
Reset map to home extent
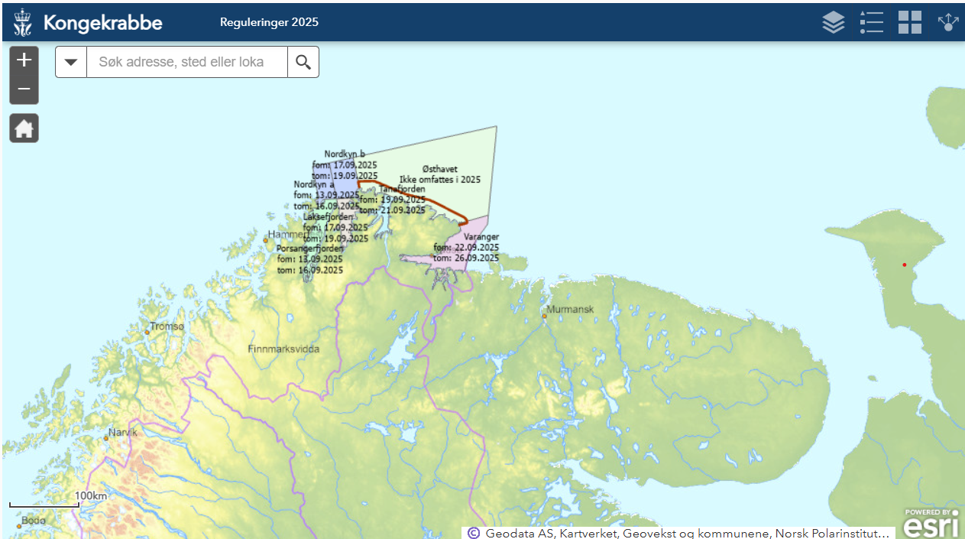(24, 128)
